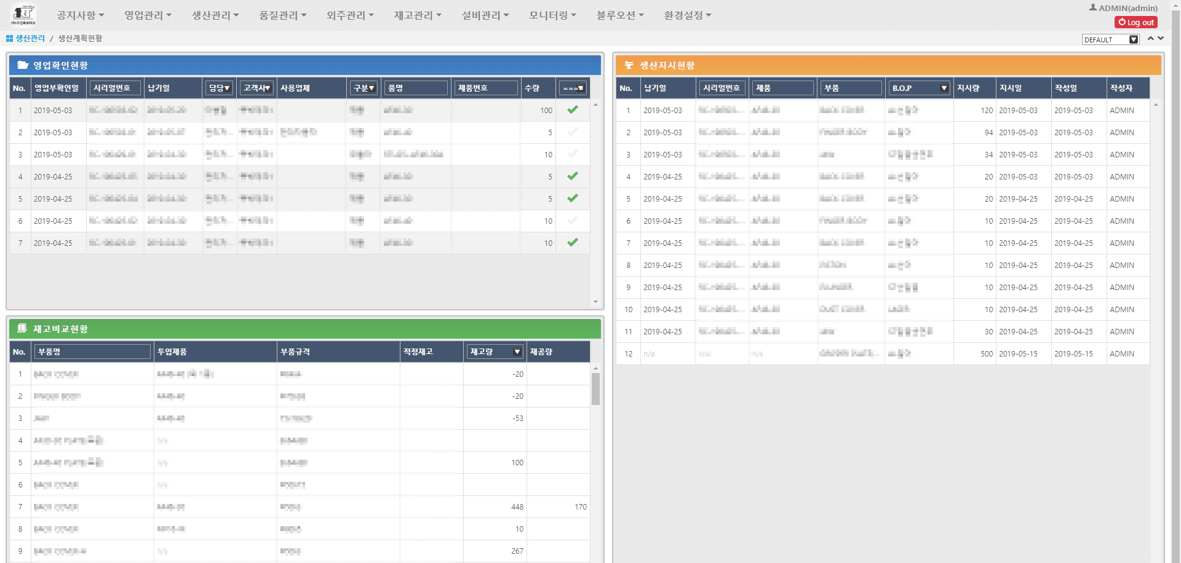Click inside the 품명 search input field

point(416,87)
